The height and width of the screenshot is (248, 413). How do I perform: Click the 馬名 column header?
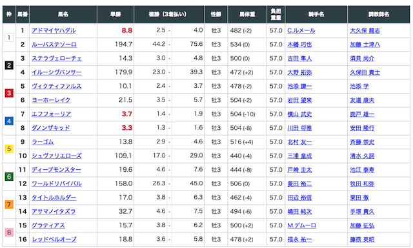(x=63, y=14)
